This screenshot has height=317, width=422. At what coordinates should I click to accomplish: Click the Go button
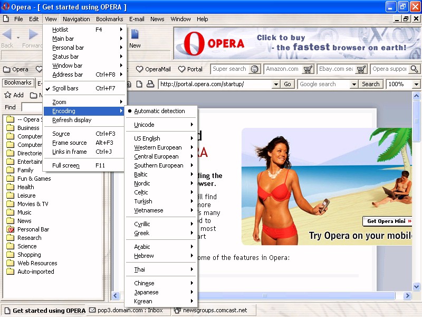[x=287, y=84]
